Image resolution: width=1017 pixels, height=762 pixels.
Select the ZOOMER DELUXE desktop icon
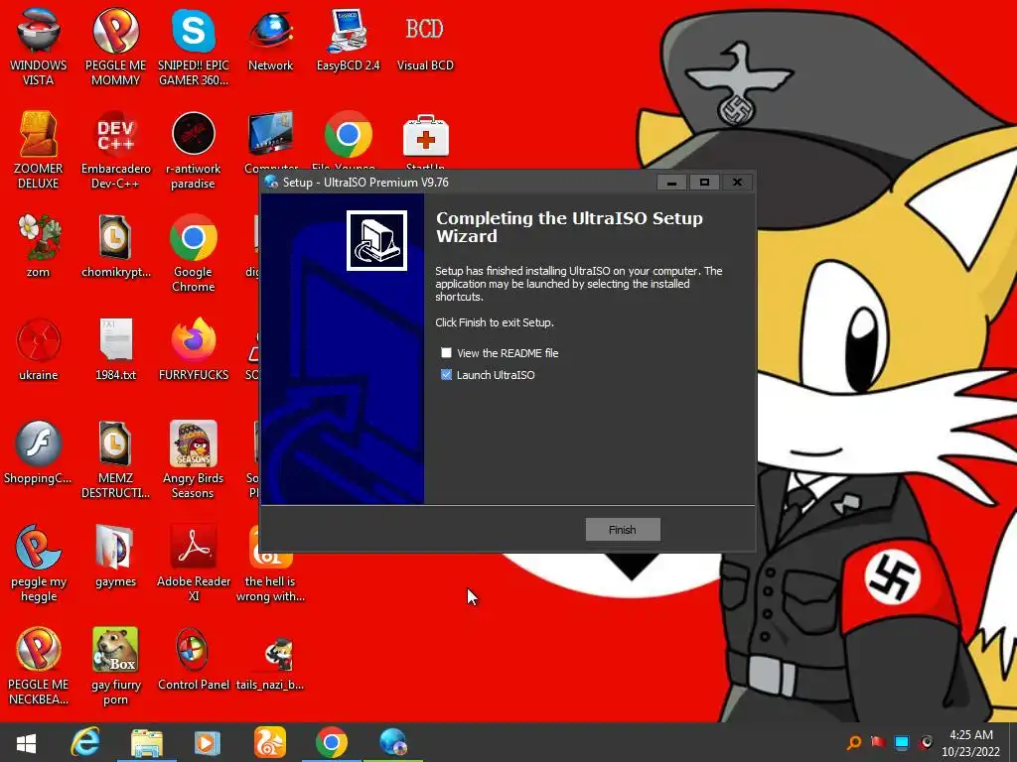(x=39, y=151)
